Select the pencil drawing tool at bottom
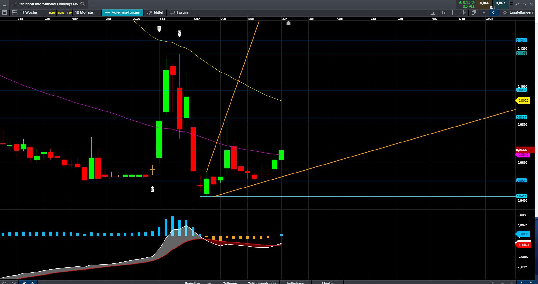 (23, 282)
